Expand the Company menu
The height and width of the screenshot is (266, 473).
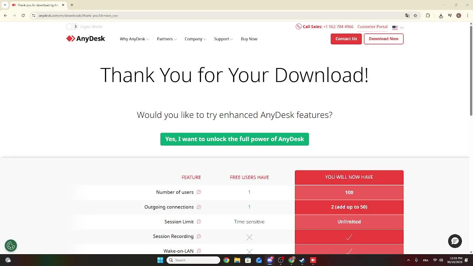195,39
